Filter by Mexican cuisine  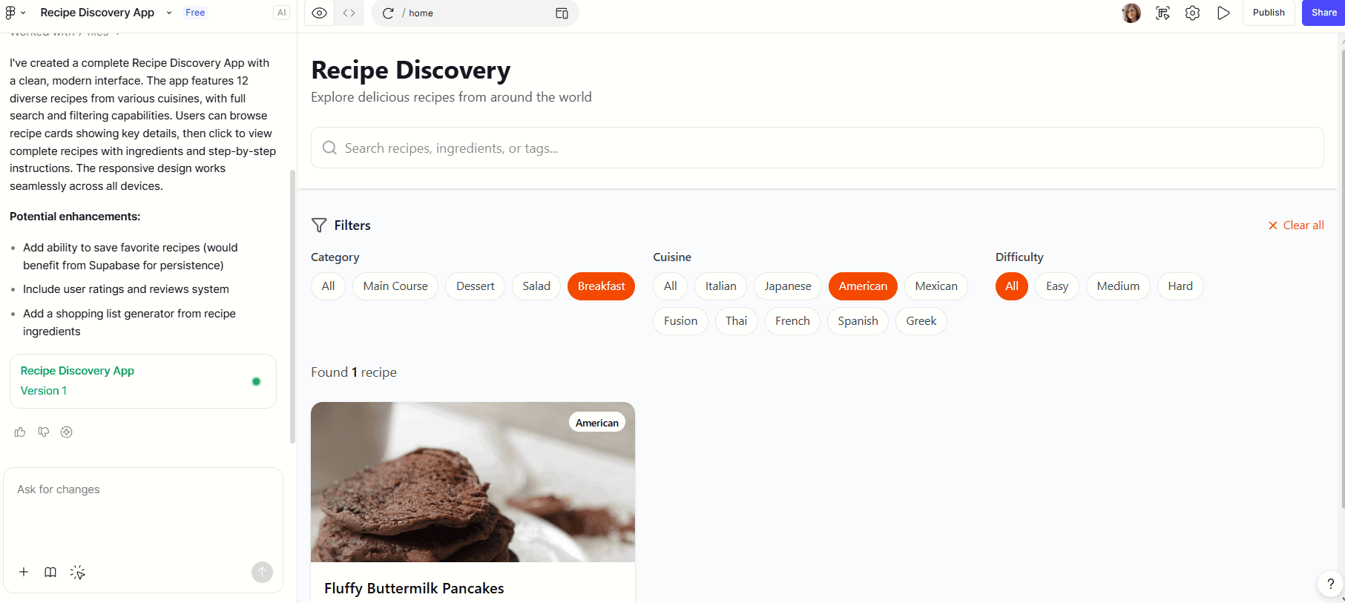point(936,286)
